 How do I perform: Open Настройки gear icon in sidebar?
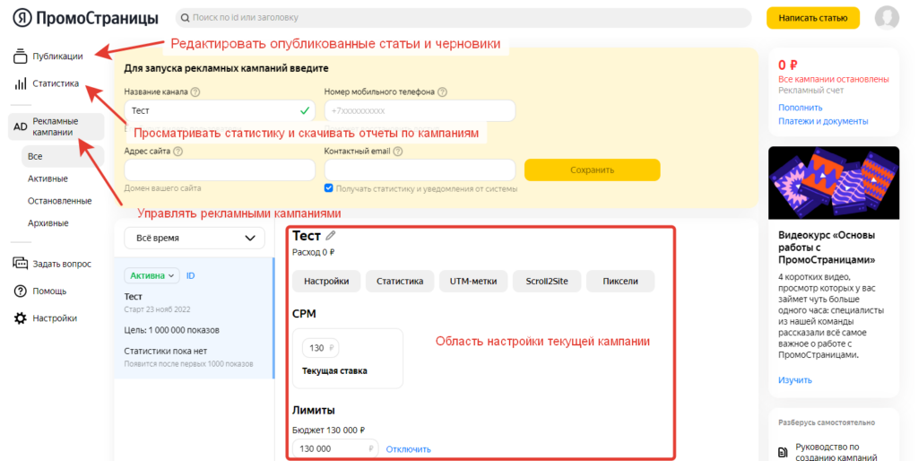21,318
